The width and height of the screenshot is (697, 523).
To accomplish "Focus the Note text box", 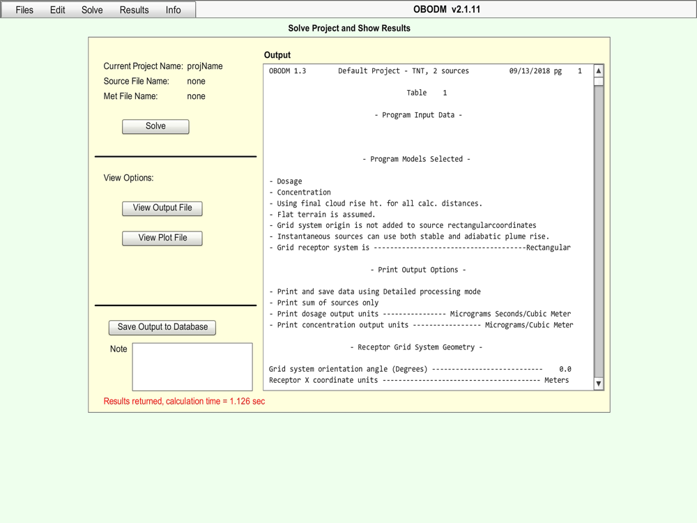I will (192, 367).
